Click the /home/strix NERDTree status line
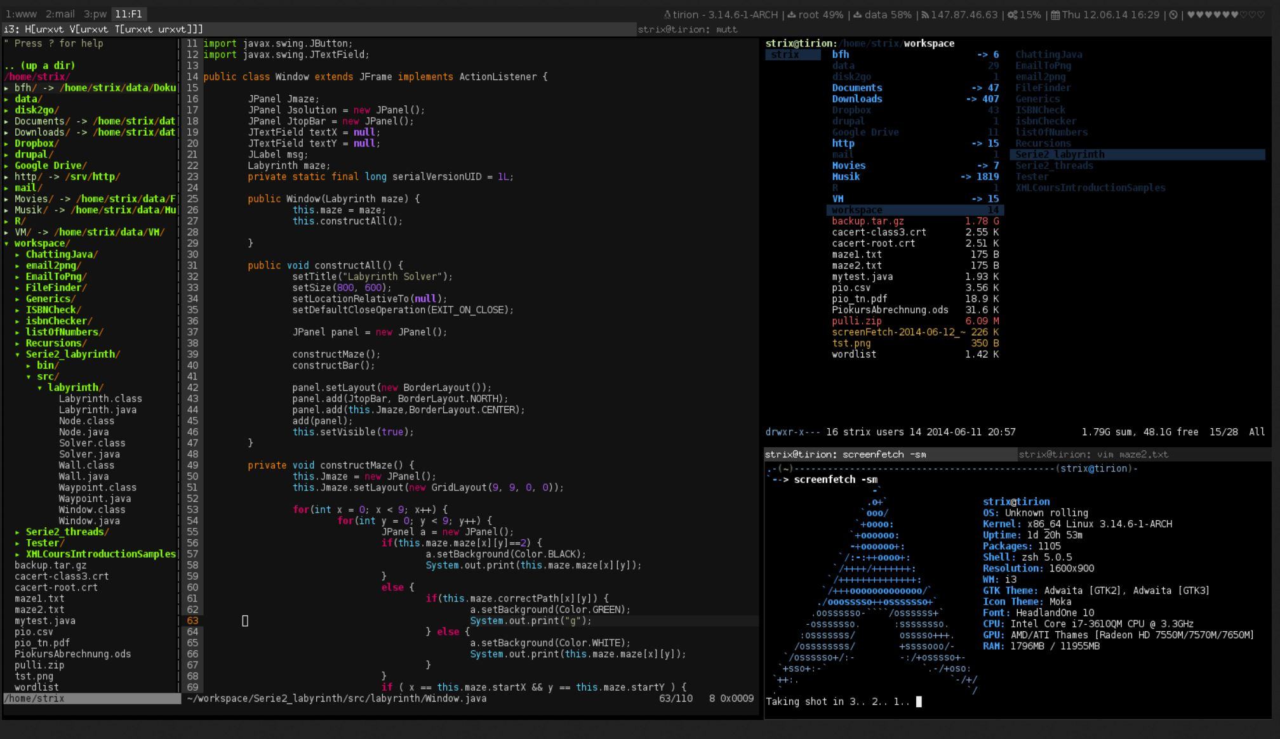The image size is (1280, 739). coord(92,698)
